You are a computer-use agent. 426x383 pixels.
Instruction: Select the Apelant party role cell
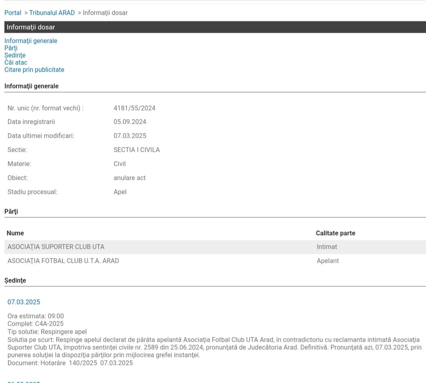pos(328,261)
